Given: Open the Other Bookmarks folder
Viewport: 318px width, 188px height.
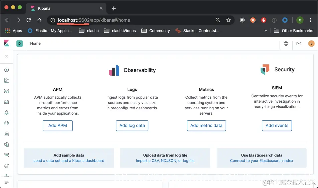Looking at the screenshot, I should coord(294,31).
